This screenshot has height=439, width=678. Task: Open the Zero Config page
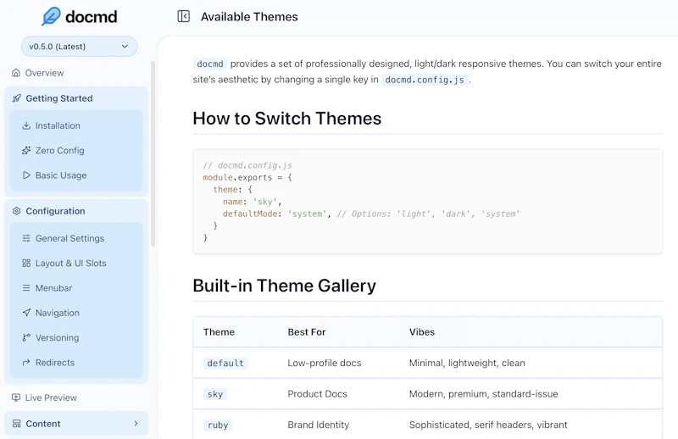[x=59, y=150]
